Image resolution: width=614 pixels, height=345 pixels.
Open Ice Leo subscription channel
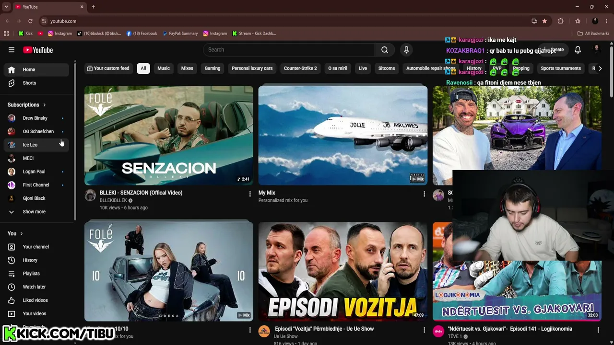pyautogui.click(x=36, y=145)
